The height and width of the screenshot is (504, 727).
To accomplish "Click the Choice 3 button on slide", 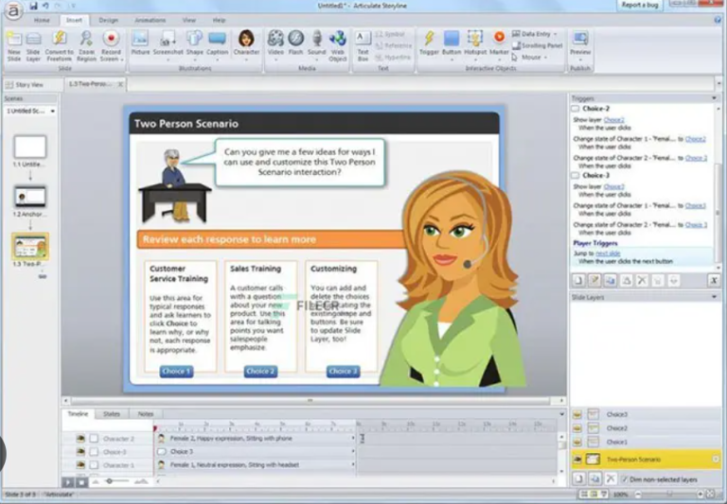I will tap(343, 372).
